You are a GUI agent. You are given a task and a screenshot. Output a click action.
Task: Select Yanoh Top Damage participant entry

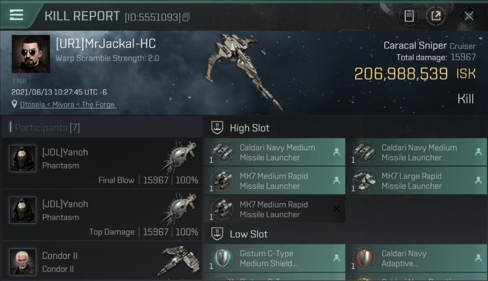tap(101, 215)
